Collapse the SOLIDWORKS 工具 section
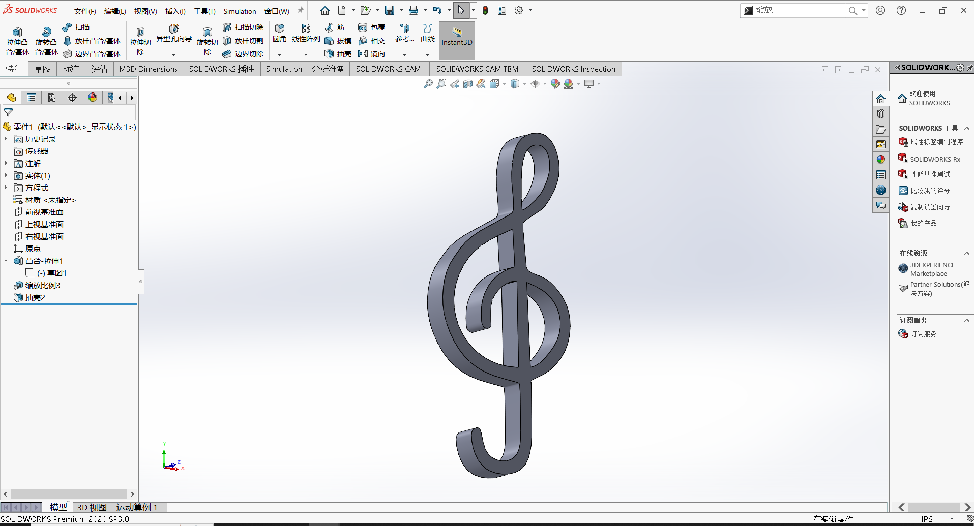This screenshot has height=526, width=974. (x=967, y=128)
